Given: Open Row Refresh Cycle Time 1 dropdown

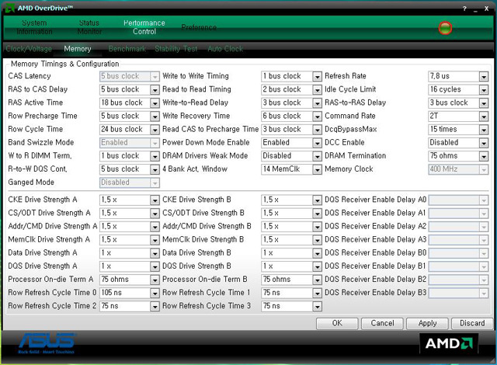Looking at the screenshot, I should [317, 293].
